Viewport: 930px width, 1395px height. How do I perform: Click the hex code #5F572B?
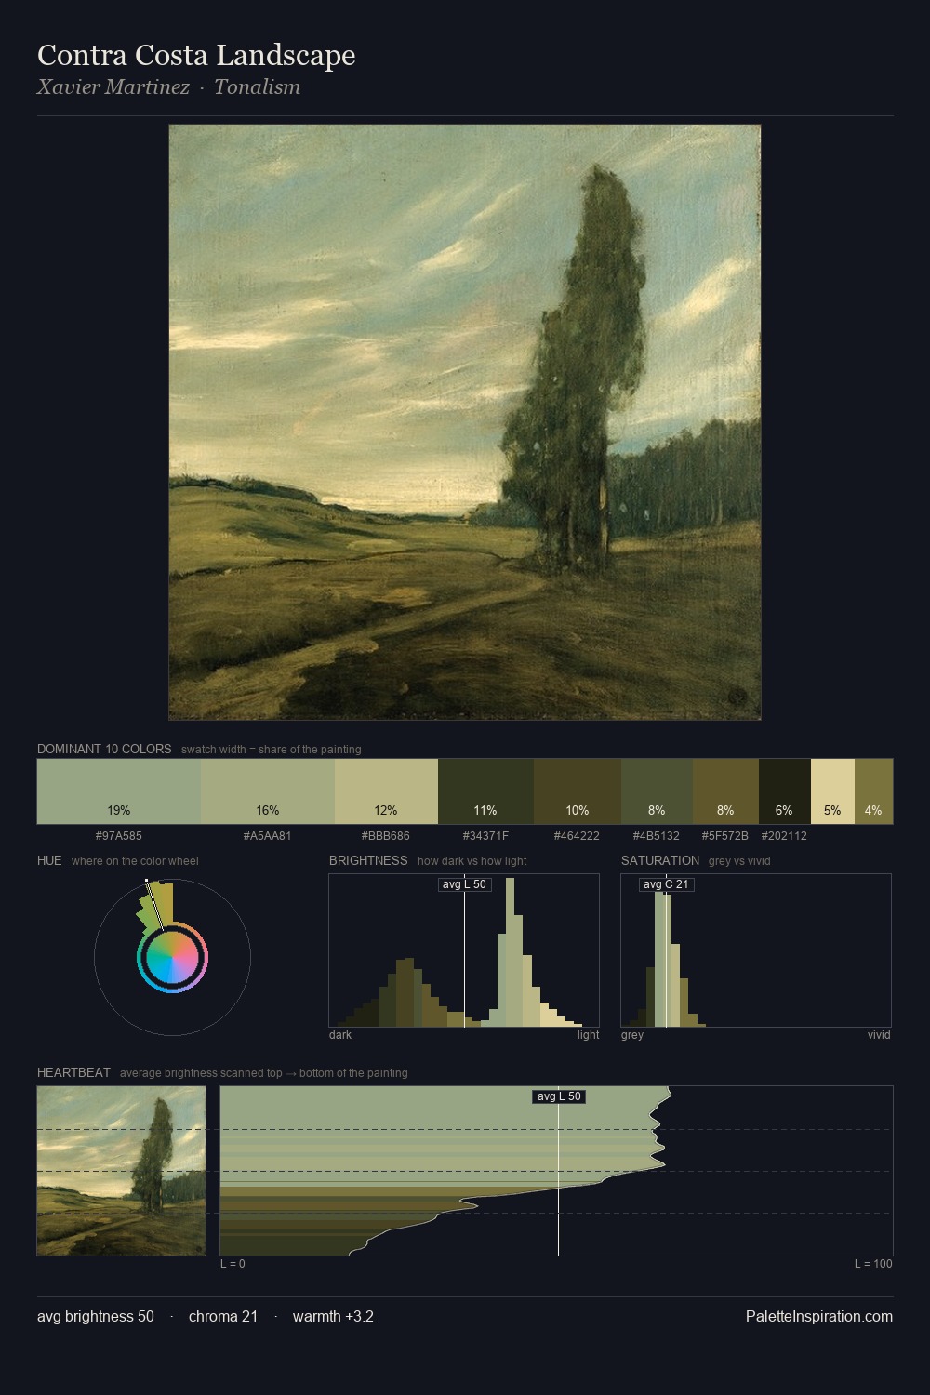click(725, 835)
